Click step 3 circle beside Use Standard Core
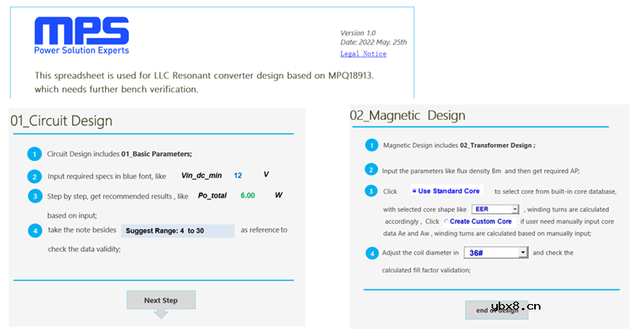632x330 pixels. [371, 191]
